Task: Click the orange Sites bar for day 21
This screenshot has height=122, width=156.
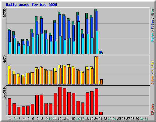Action: [x=101, y=82]
